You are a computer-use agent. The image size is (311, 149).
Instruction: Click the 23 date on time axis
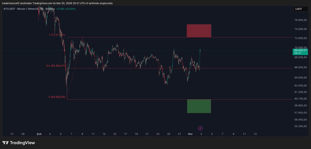[x=158, y=134]
